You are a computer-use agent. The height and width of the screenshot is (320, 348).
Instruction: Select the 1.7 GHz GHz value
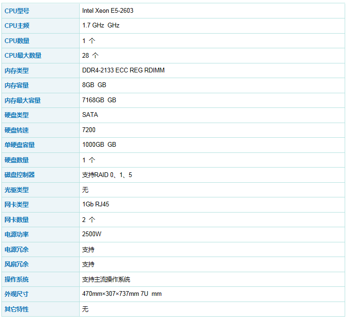click(x=101, y=25)
